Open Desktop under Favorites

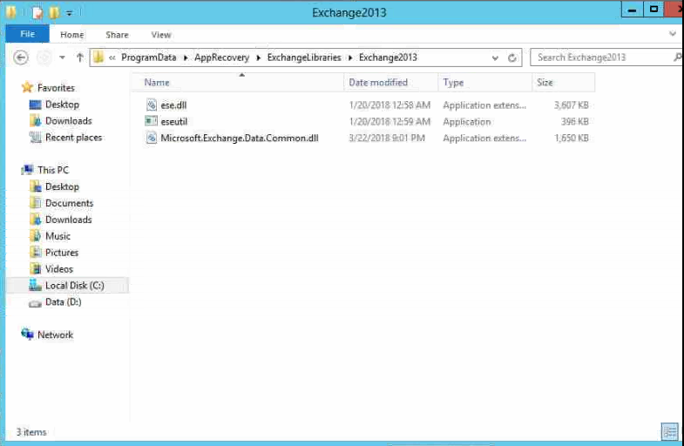(62, 105)
